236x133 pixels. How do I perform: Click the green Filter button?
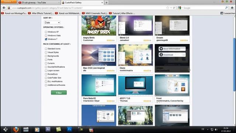[59, 93]
